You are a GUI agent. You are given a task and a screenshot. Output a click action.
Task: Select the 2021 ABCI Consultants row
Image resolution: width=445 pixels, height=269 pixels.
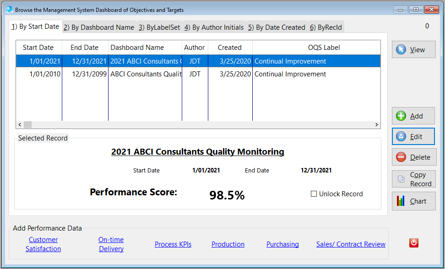tap(198, 61)
